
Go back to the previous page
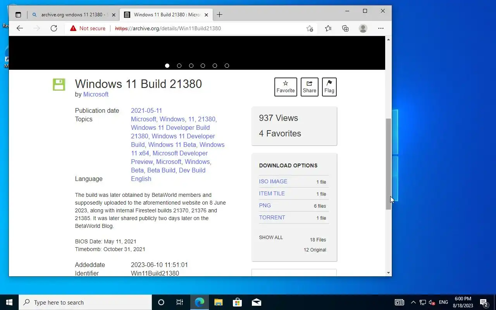pos(20,28)
